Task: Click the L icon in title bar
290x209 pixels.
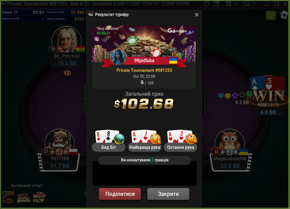Action: (x=216, y=3)
